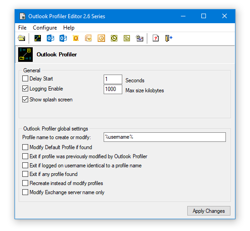This screenshot has height=231, width=250.
Task: Toggle Show splash screen checkbox
Action: (25, 100)
